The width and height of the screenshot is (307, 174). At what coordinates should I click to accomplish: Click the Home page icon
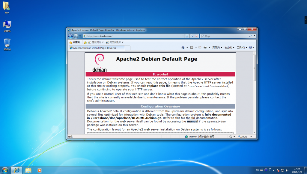coord(183,47)
